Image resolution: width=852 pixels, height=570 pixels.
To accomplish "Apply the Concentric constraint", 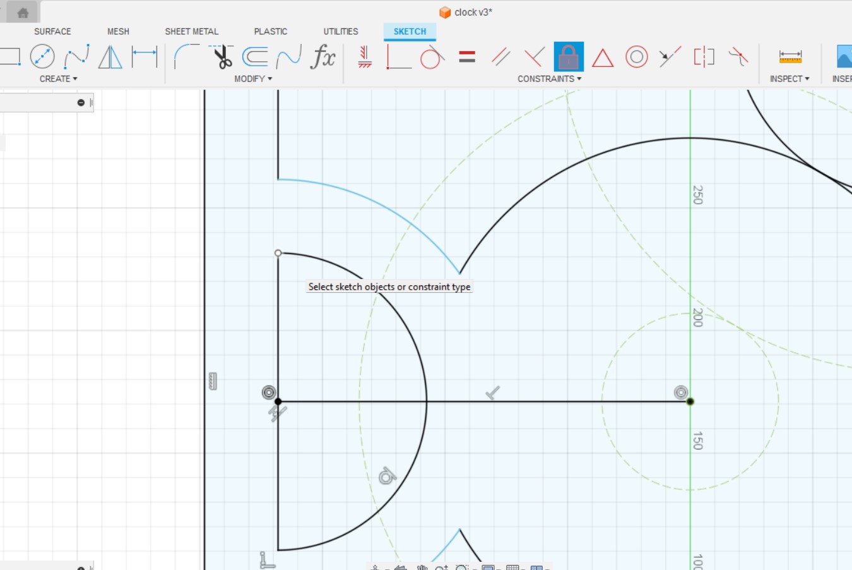I will point(637,57).
